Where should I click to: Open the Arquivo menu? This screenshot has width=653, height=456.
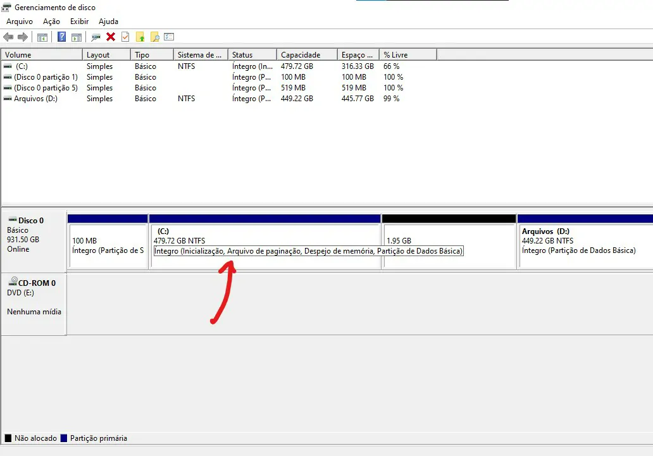coord(20,22)
